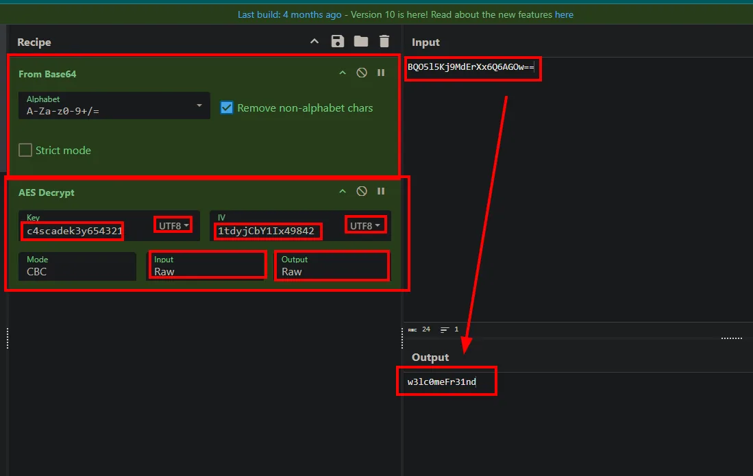Clear the recipe with the trash icon
The image size is (753, 476).
click(384, 41)
